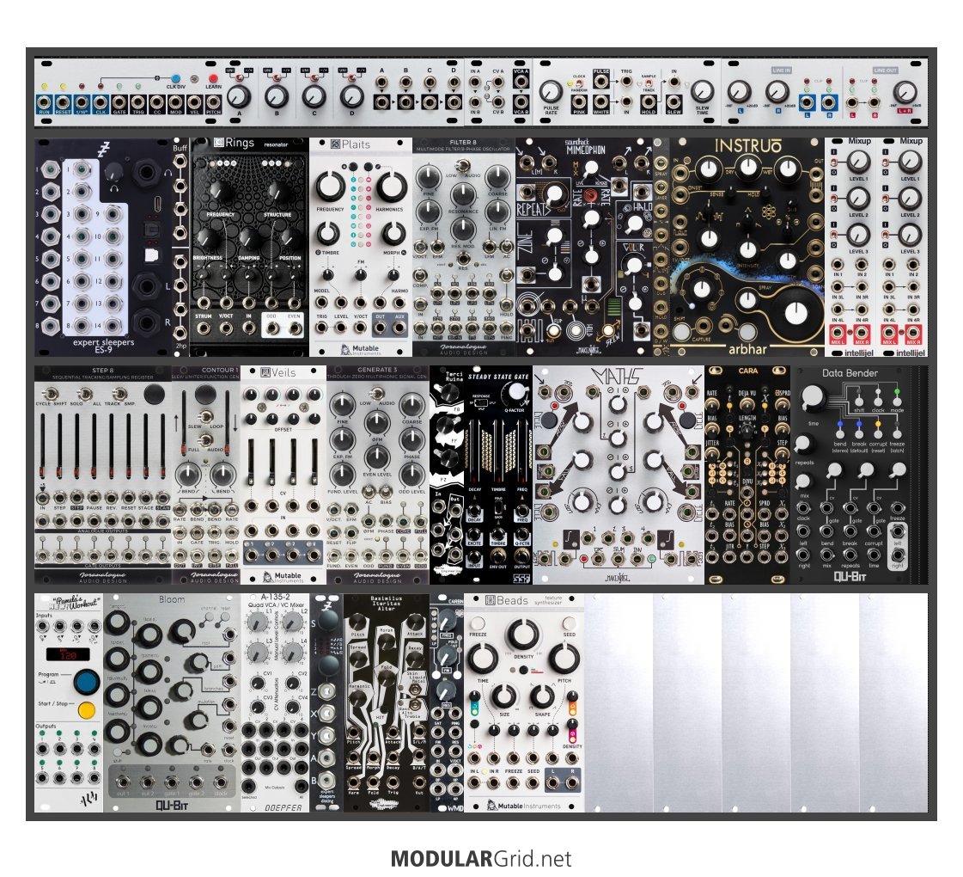Click the Size knob on Beads

click(x=503, y=696)
